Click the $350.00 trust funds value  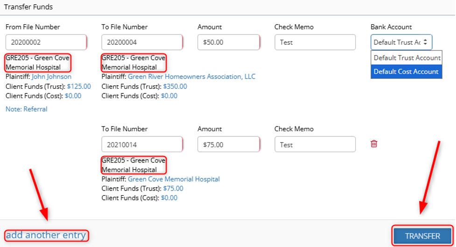pos(175,86)
